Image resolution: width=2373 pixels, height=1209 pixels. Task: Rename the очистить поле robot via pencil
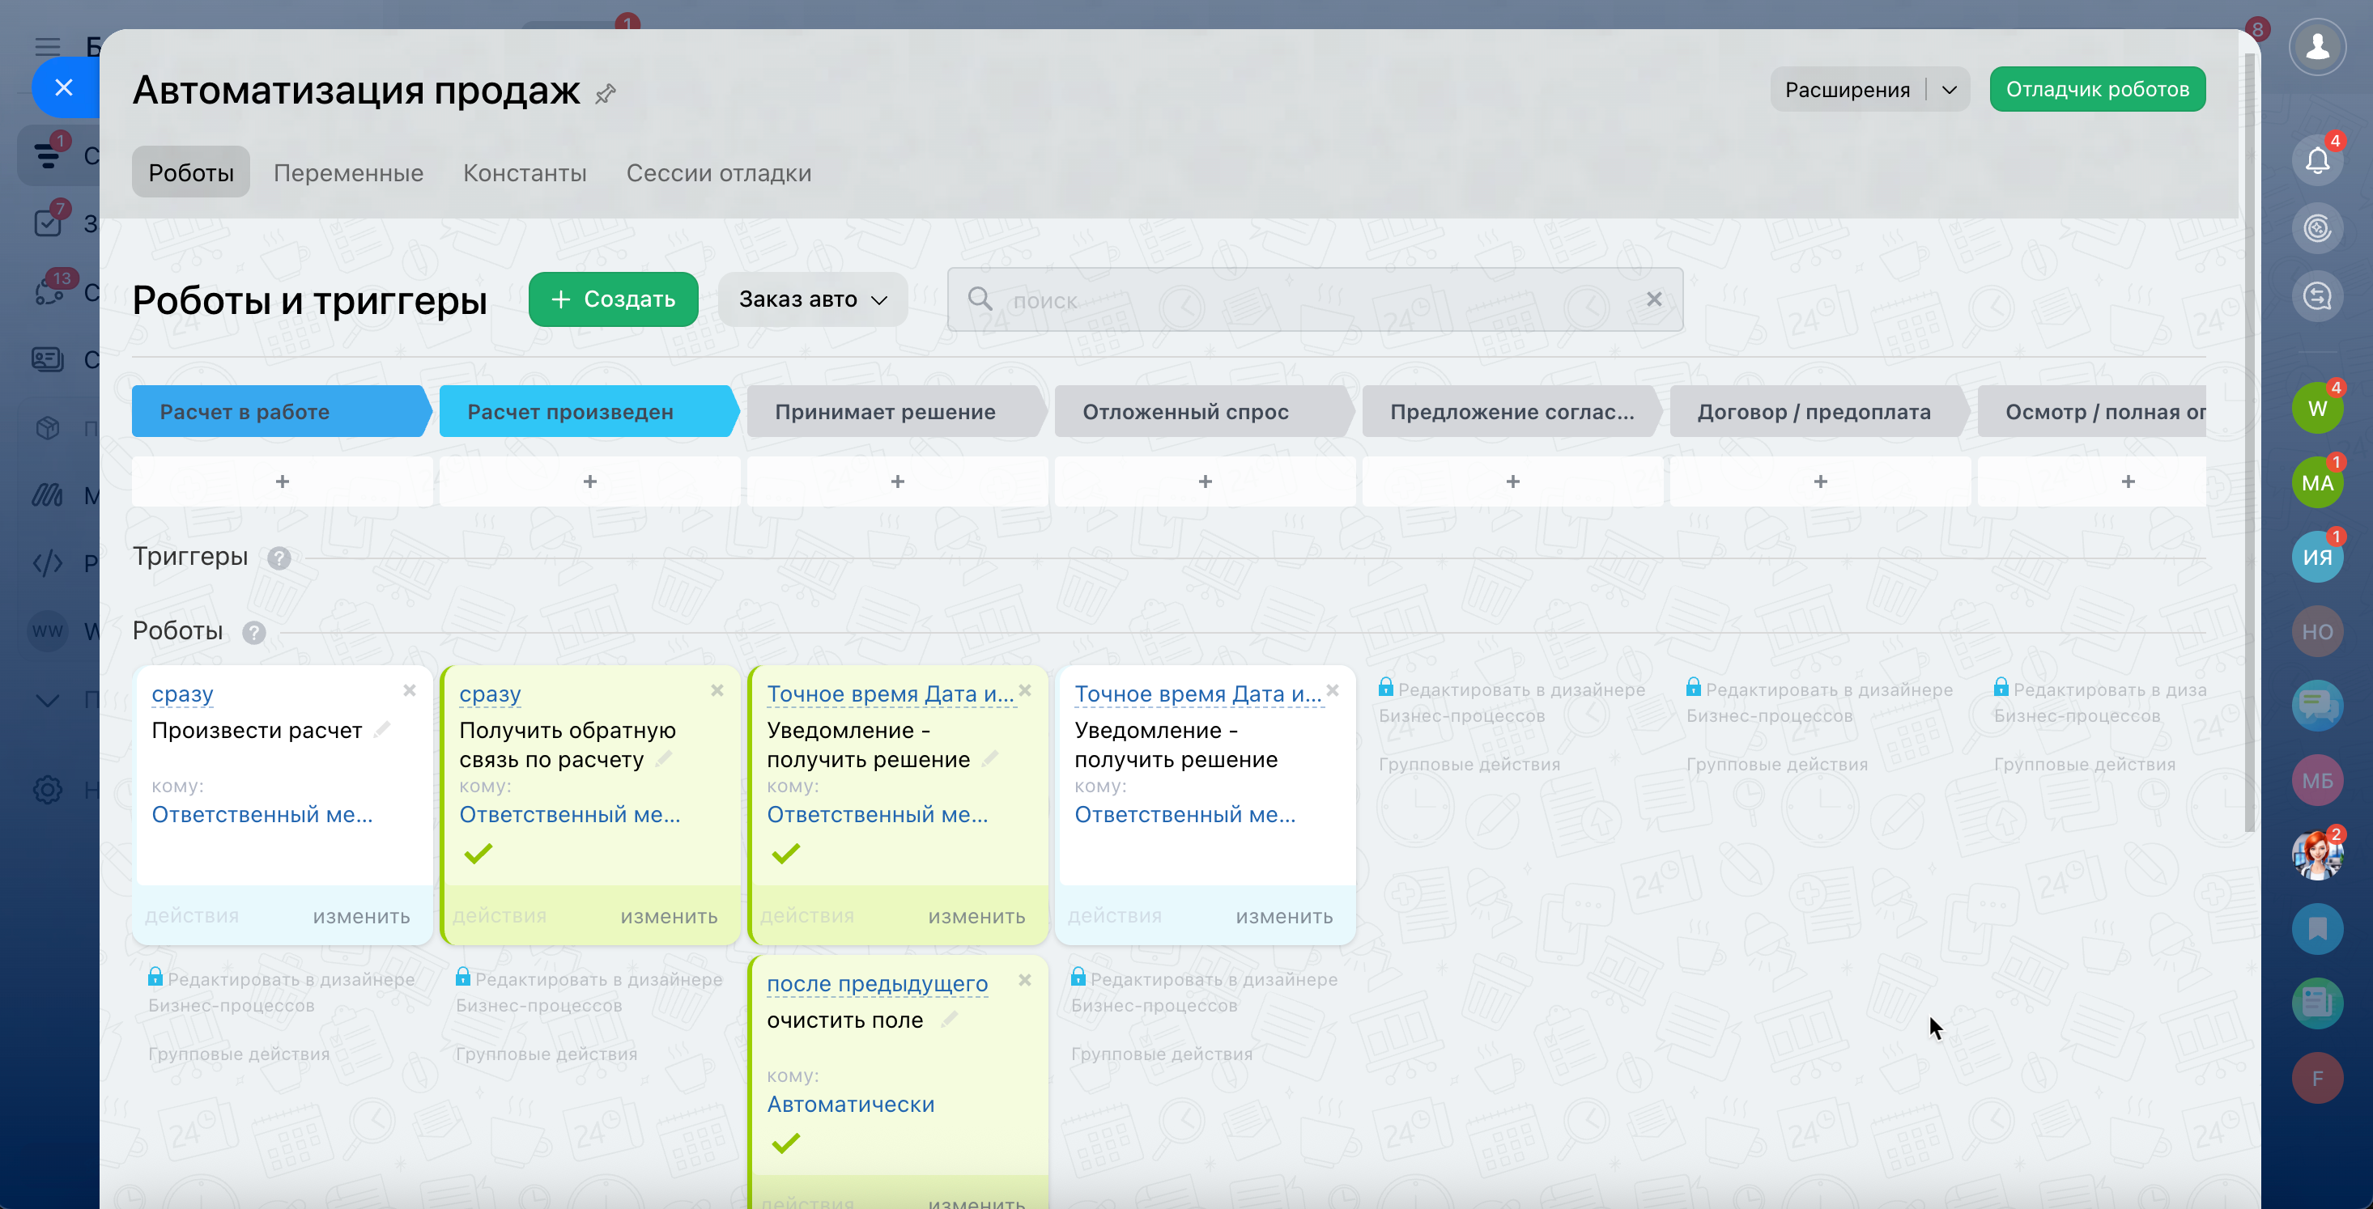[x=950, y=1020]
